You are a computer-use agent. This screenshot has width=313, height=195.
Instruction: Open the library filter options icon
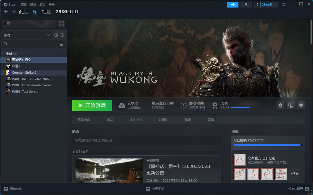(x=61, y=44)
